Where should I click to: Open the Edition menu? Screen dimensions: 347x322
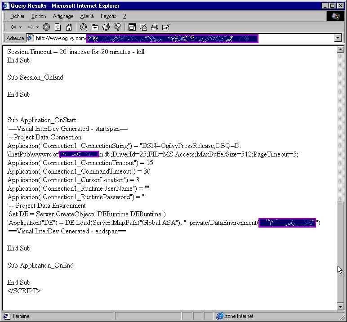pyautogui.click(x=39, y=16)
